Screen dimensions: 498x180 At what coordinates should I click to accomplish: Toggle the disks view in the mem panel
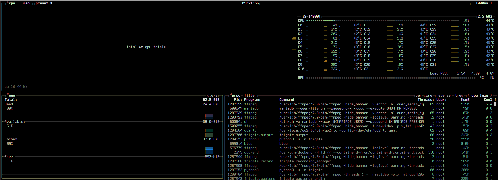[212, 95]
